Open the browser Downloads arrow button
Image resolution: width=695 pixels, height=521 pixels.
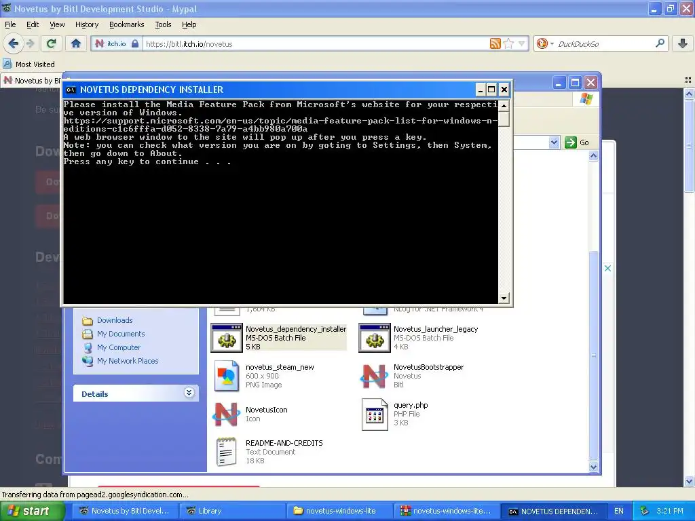click(683, 43)
